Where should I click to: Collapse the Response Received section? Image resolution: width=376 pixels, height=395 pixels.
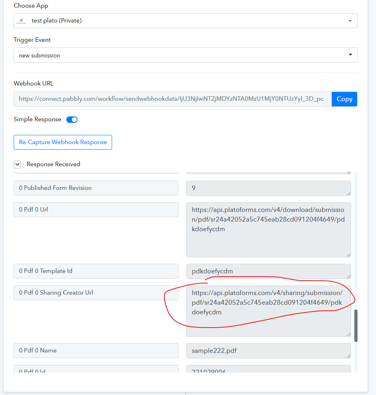pyautogui.click(x=17, y=165)
